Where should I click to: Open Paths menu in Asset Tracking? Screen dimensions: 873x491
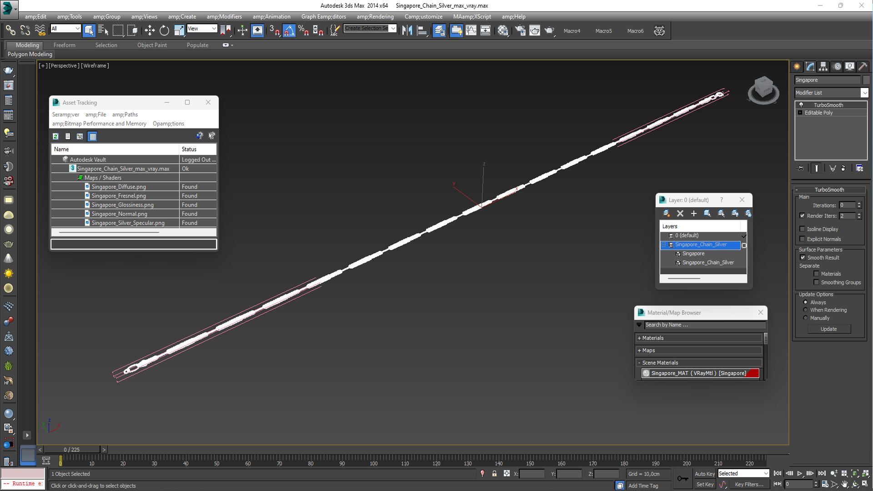click(125, 115)
